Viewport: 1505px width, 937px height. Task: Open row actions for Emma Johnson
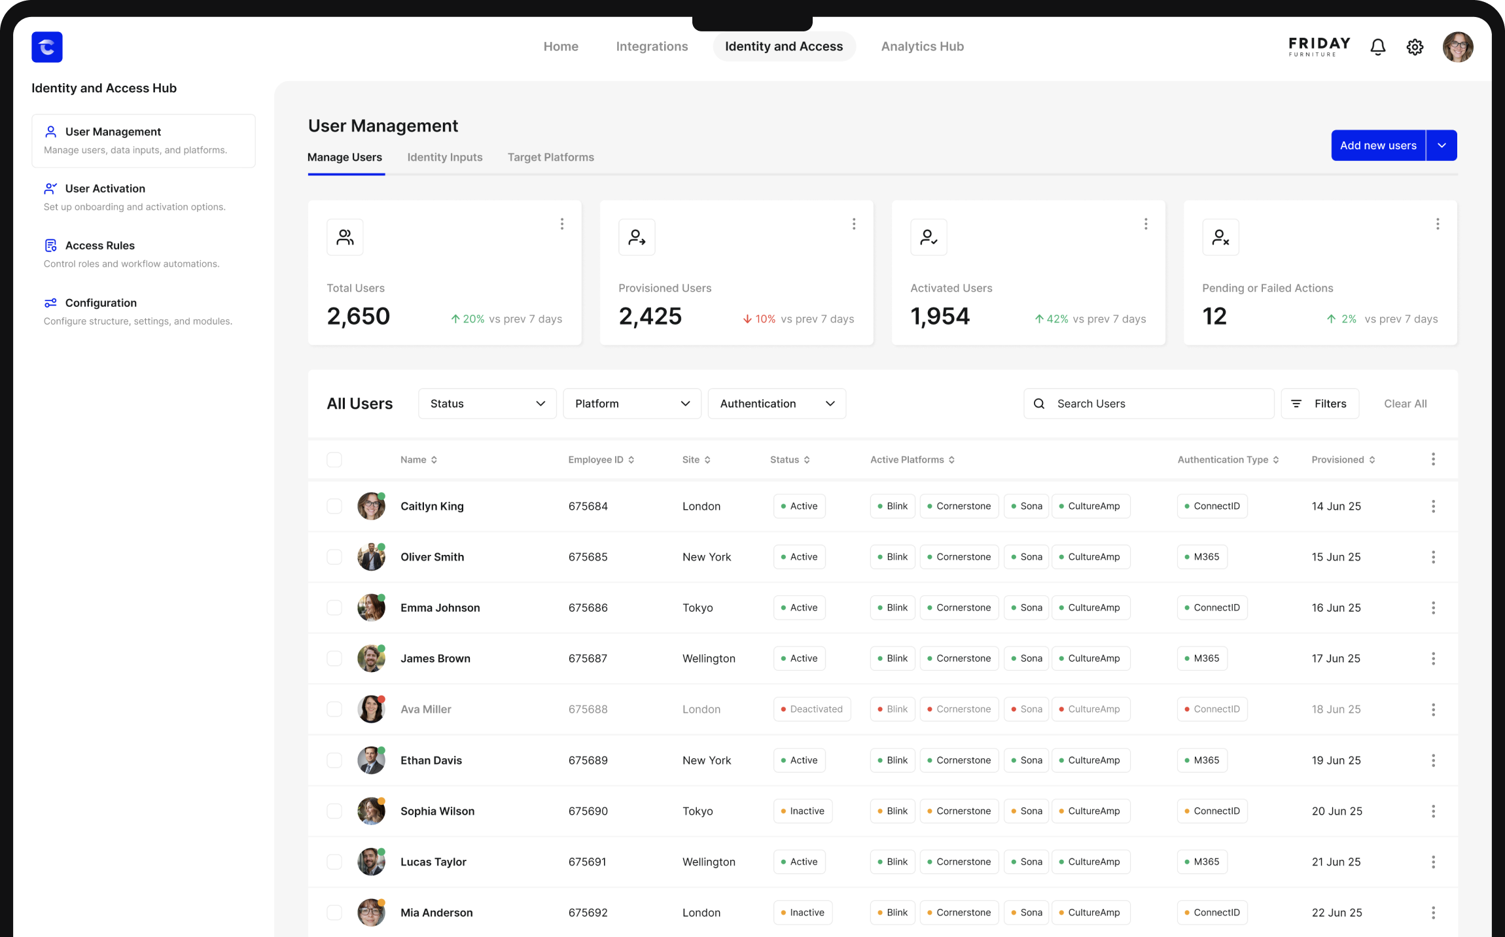pos(1433,608)
